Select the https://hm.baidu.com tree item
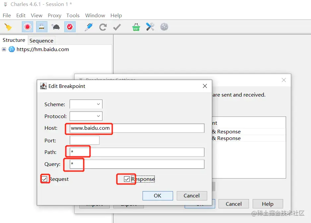The image size is (311, 223). point(43,49)
